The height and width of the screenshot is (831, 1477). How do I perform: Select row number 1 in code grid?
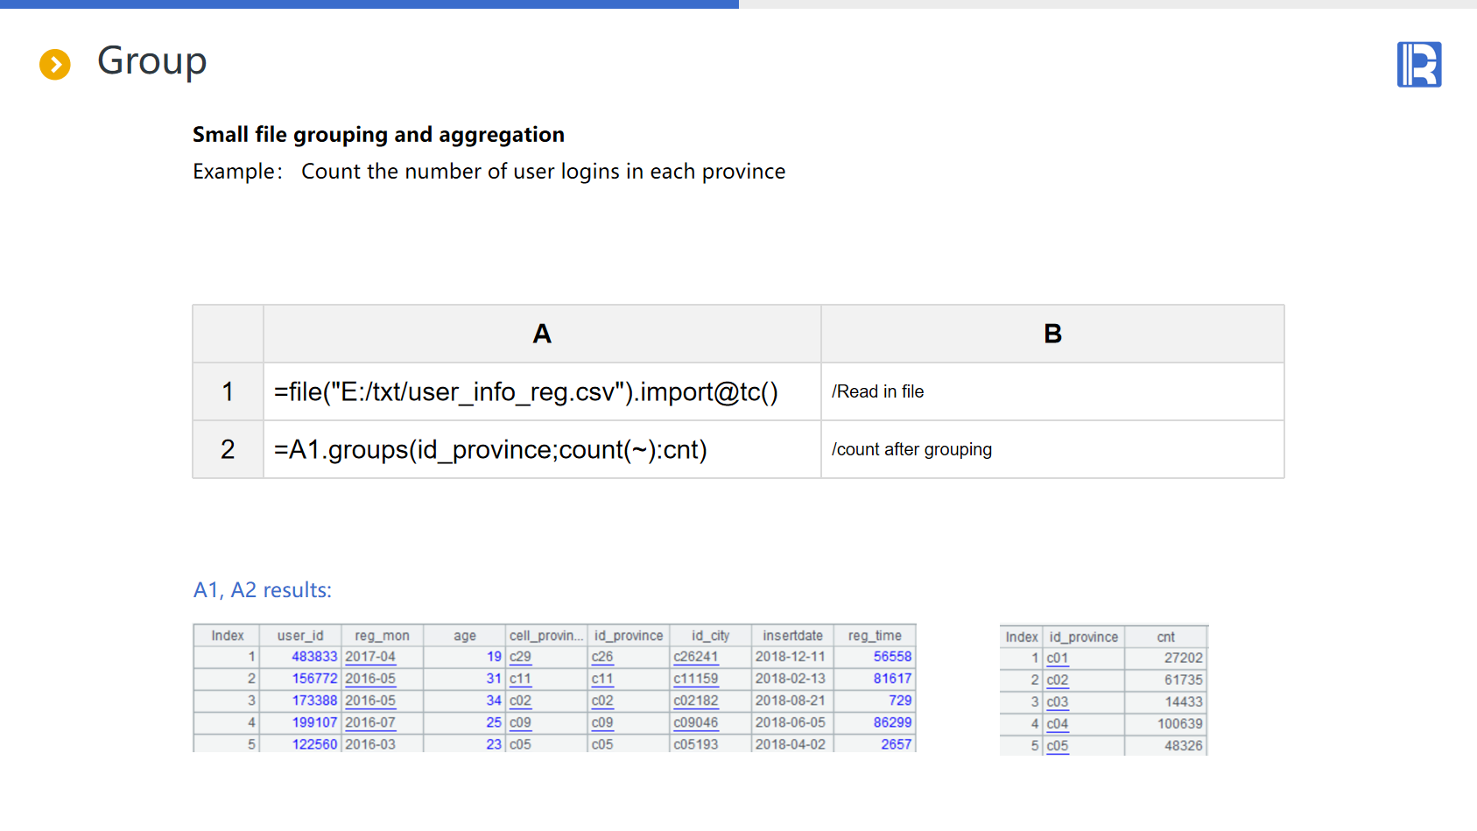tap(228, 392)
